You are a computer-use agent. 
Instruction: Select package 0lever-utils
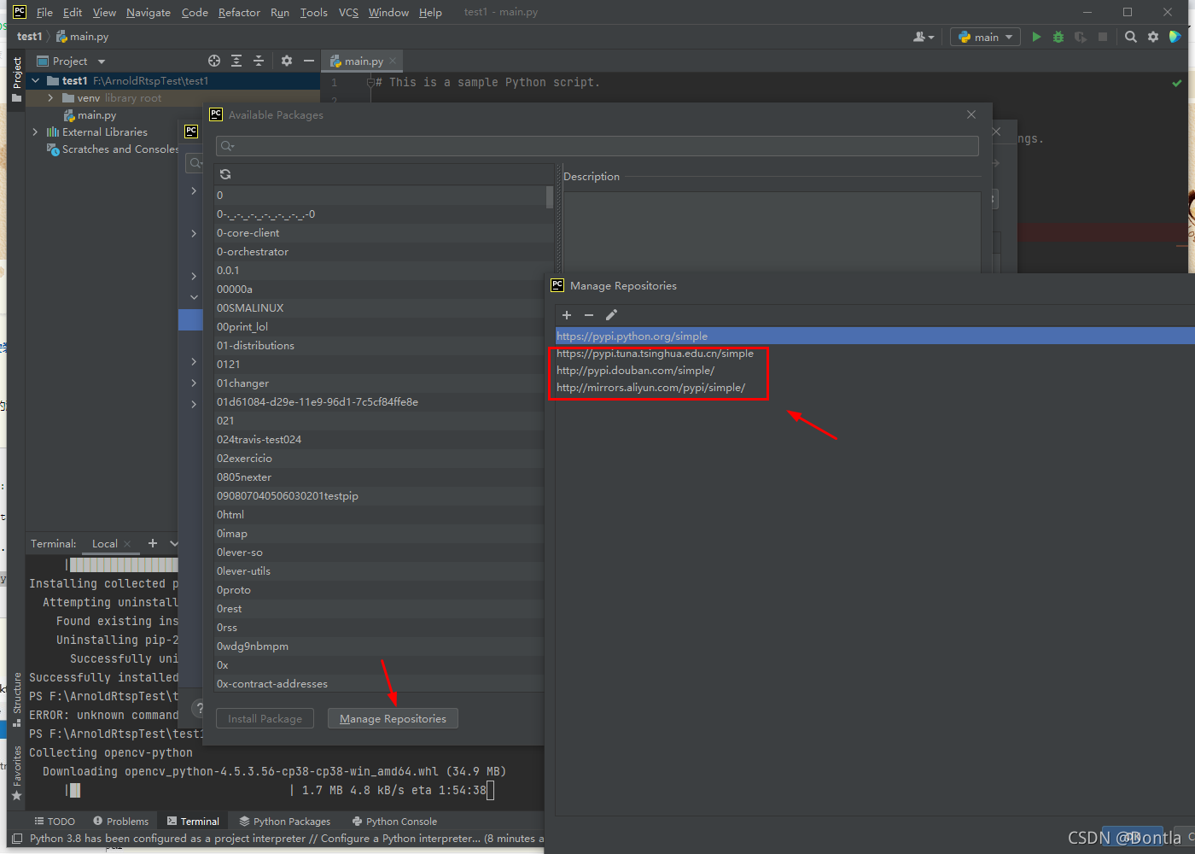click(x=379, y=570)
